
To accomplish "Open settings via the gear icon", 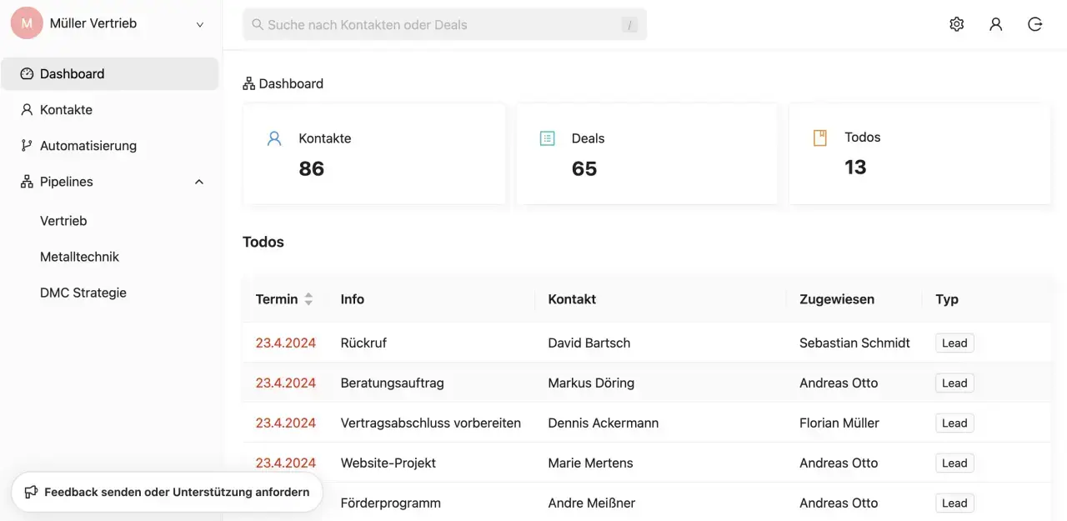I will point(956,24).
